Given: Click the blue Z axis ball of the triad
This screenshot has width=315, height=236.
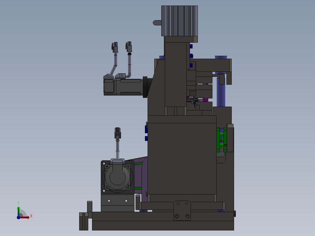Looking at the screenshot, I should (18, 217).
